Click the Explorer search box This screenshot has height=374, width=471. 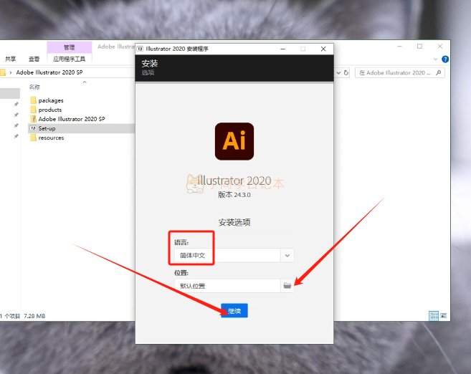(400, 72)
